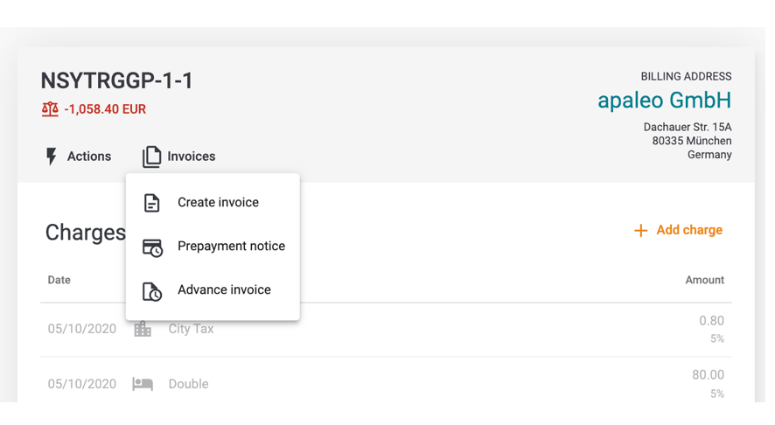Collapse the Invoices dropdown menu
Image resolution: width=775 pixels, height=425 pixels.
pos(179,157)
